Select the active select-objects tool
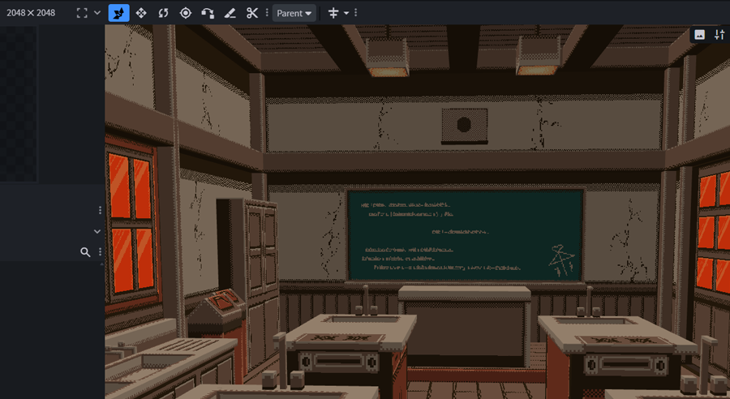Screen dimensions: 730x399 tap(118, 13)
